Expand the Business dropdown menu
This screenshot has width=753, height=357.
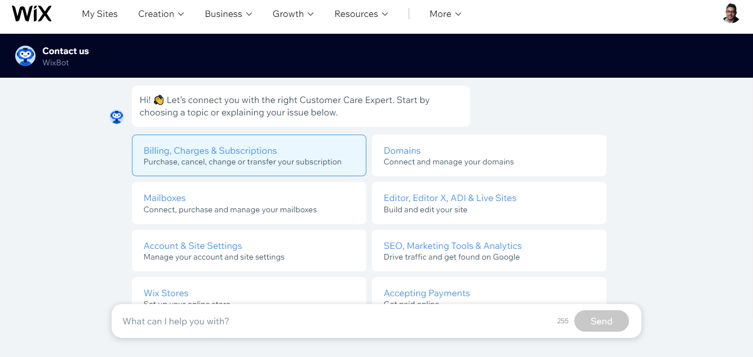click(x=228, y=14)
